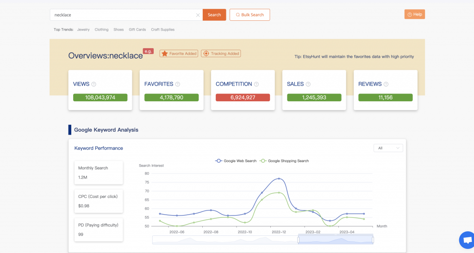The width and height of the screenshot is (474, 253).
Task: Click the info icon beside COMPETITION
Action: click(256, 84)
